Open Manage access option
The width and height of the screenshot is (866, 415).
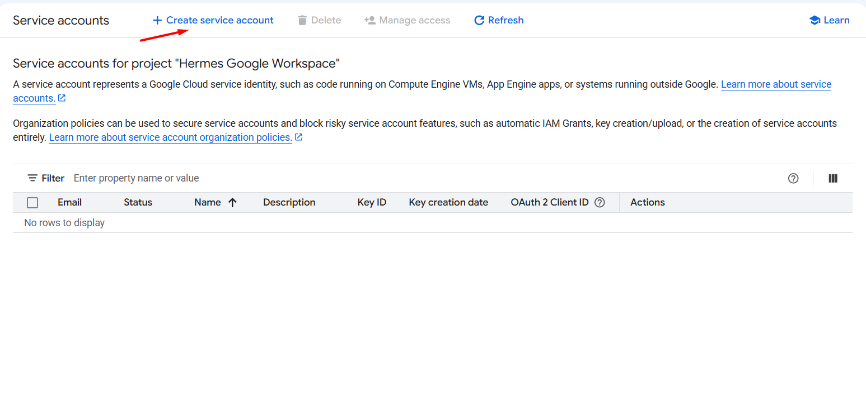pyautogui.click(x=407, y=20)
